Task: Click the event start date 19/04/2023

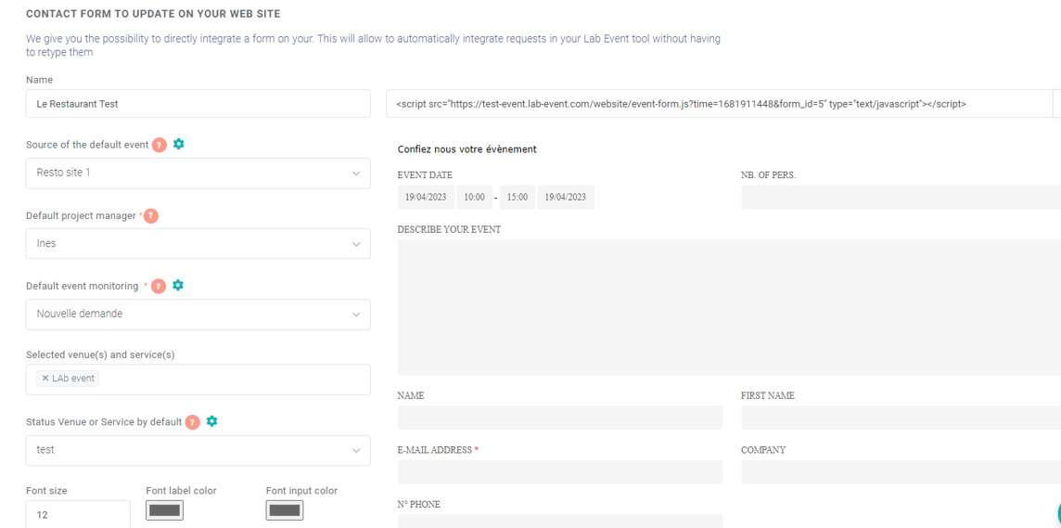Action: [x=427, y=198]
